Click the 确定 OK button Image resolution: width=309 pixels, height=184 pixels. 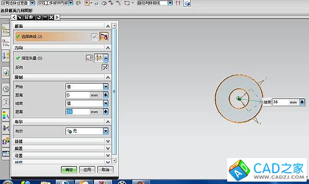click(69, 170)
